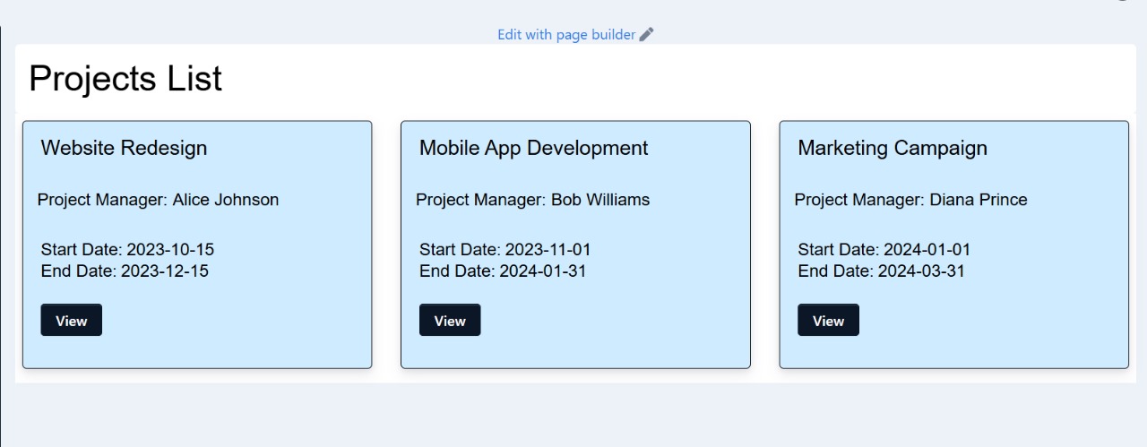Select Project Manager: Diana Prince text

pyautogui.click(x=911, y=200)
